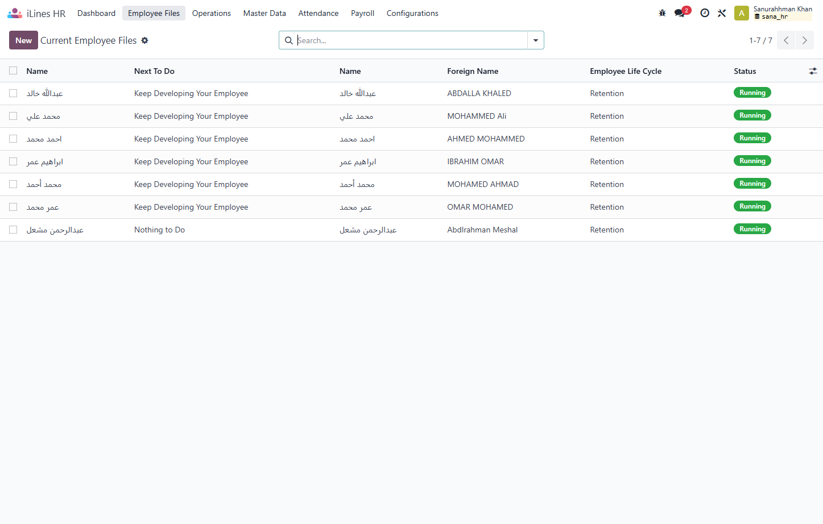Click Retention in IBRAHIM OMAR row
Screen dimensions: 823x524
[607, 161]
